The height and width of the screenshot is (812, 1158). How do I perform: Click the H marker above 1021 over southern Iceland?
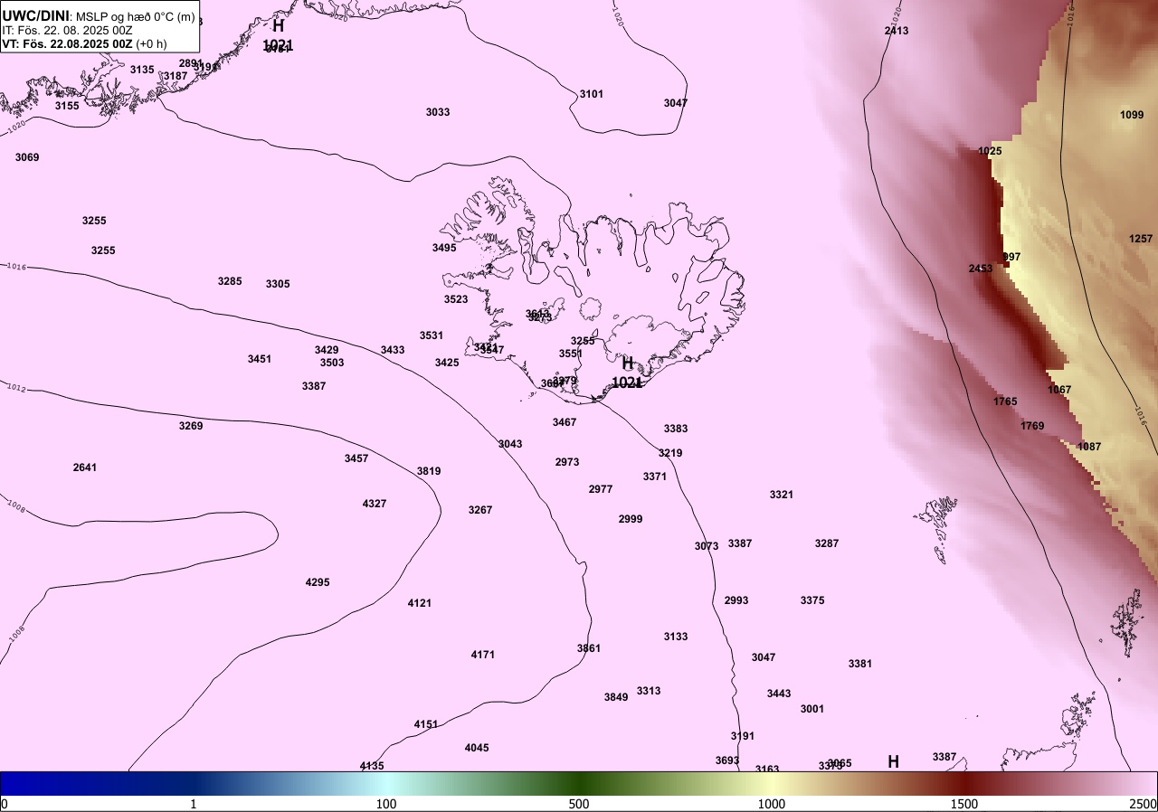coord(628,364)
